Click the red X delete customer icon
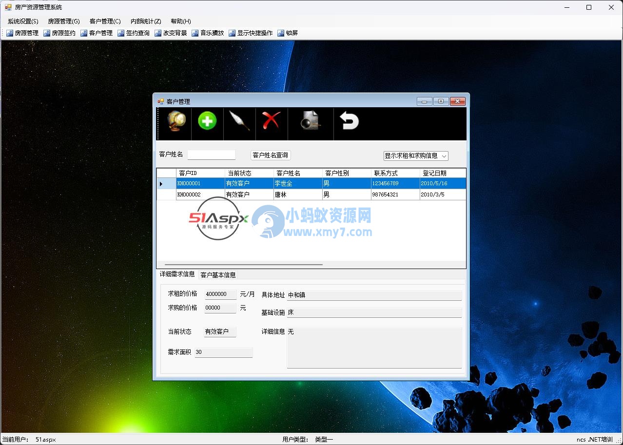 pyautogui.click(x=271, y=120)
